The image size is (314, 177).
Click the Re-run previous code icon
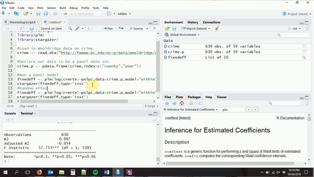pyautogui.click(x=121, y=29)
